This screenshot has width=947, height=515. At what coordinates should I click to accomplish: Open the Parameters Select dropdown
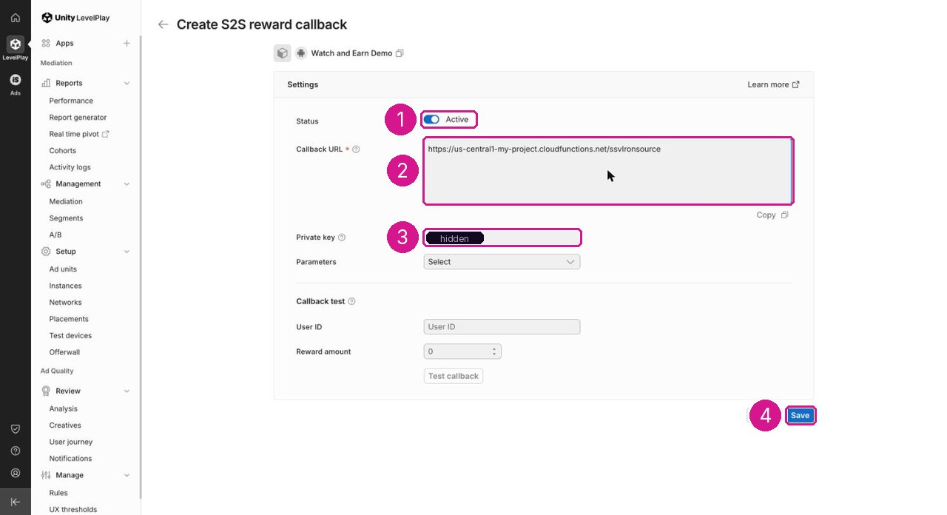[502, 262]
